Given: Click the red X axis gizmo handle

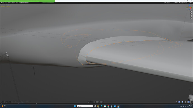Looking at the screenshot, I should [x=190, y=8].
